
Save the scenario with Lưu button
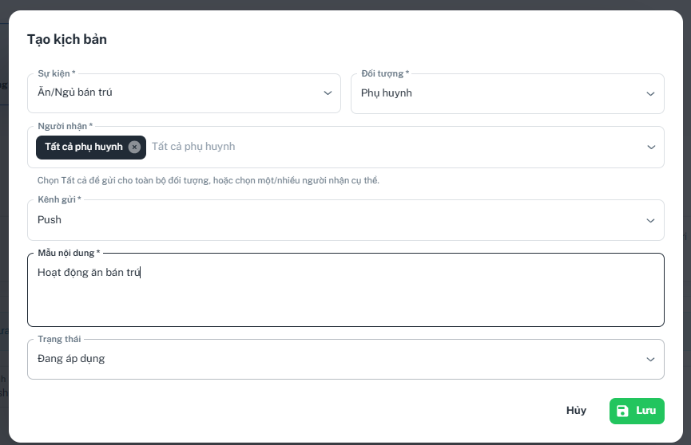(637, 412)
